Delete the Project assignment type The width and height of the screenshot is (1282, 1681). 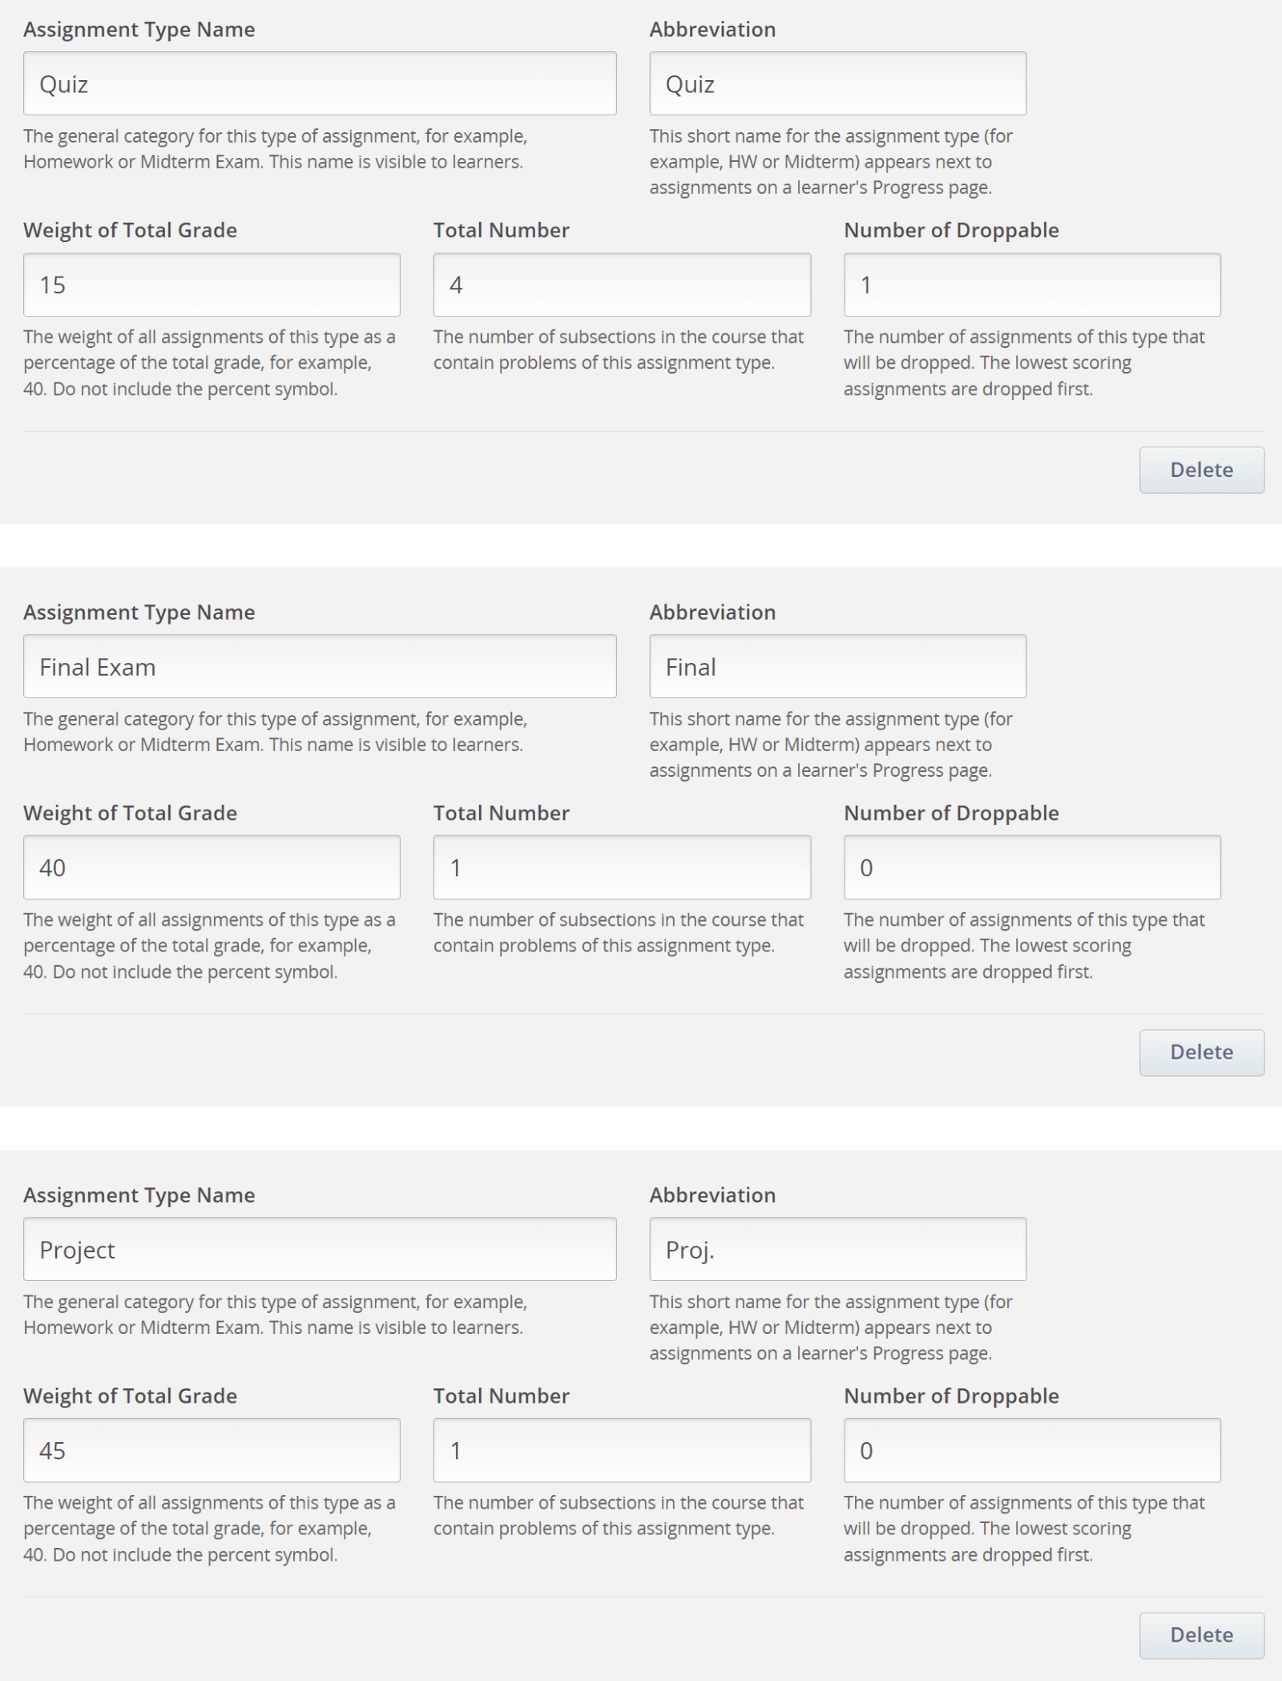point(1201,1635)
